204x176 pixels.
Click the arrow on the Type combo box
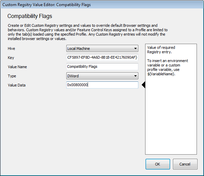point(135,76)
